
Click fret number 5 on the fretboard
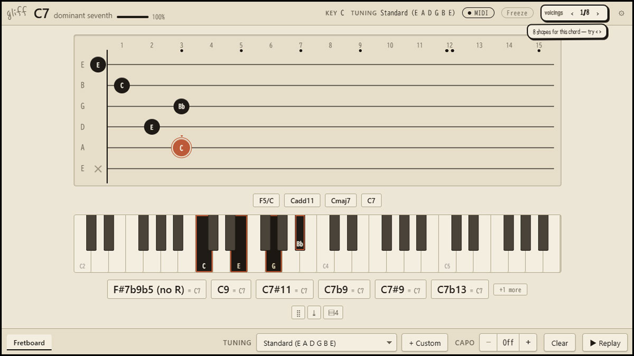(x=241, y=45)
